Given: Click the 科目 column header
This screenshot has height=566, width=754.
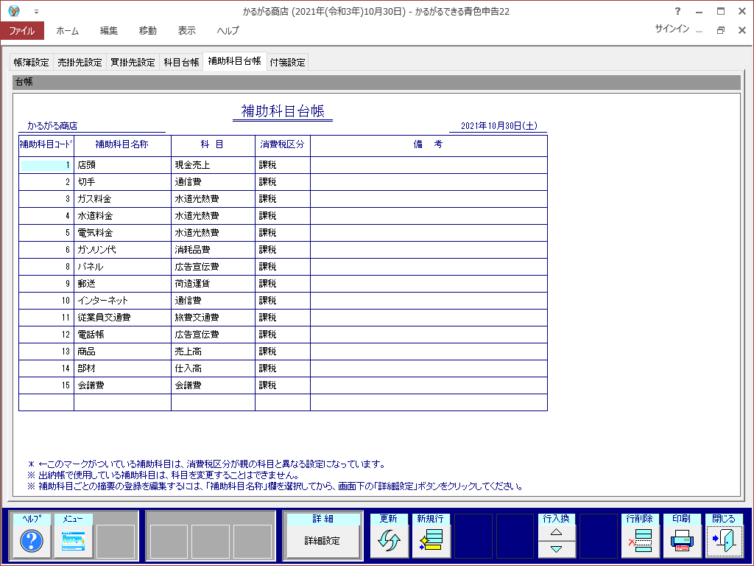Looking at the screenshot, I should coord(213,144).
